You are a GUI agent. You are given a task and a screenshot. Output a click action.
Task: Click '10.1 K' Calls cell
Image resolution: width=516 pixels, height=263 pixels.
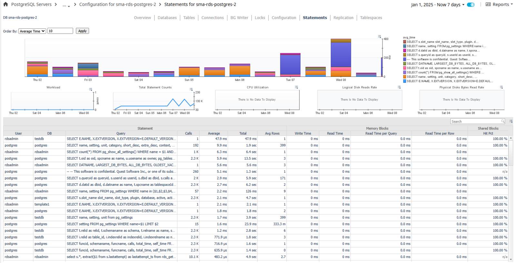click(188, 257)
